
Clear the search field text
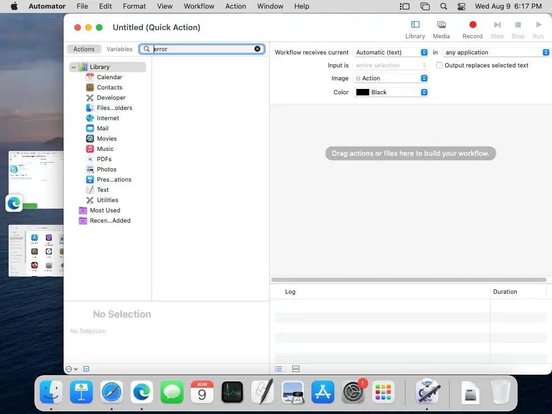[257, 49]
